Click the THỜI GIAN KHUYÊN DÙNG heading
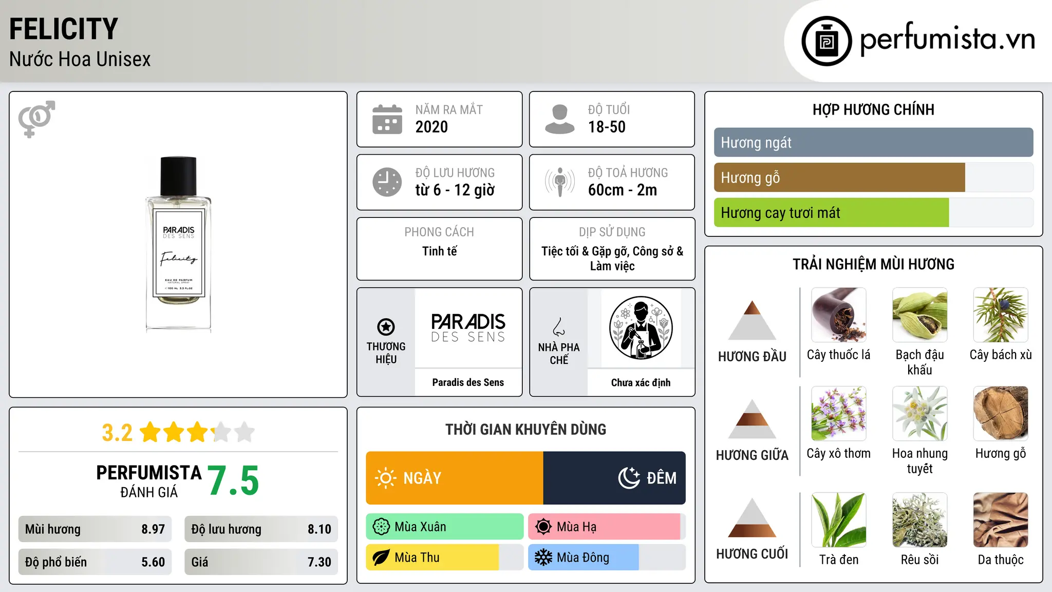 [x=525, y=429]
